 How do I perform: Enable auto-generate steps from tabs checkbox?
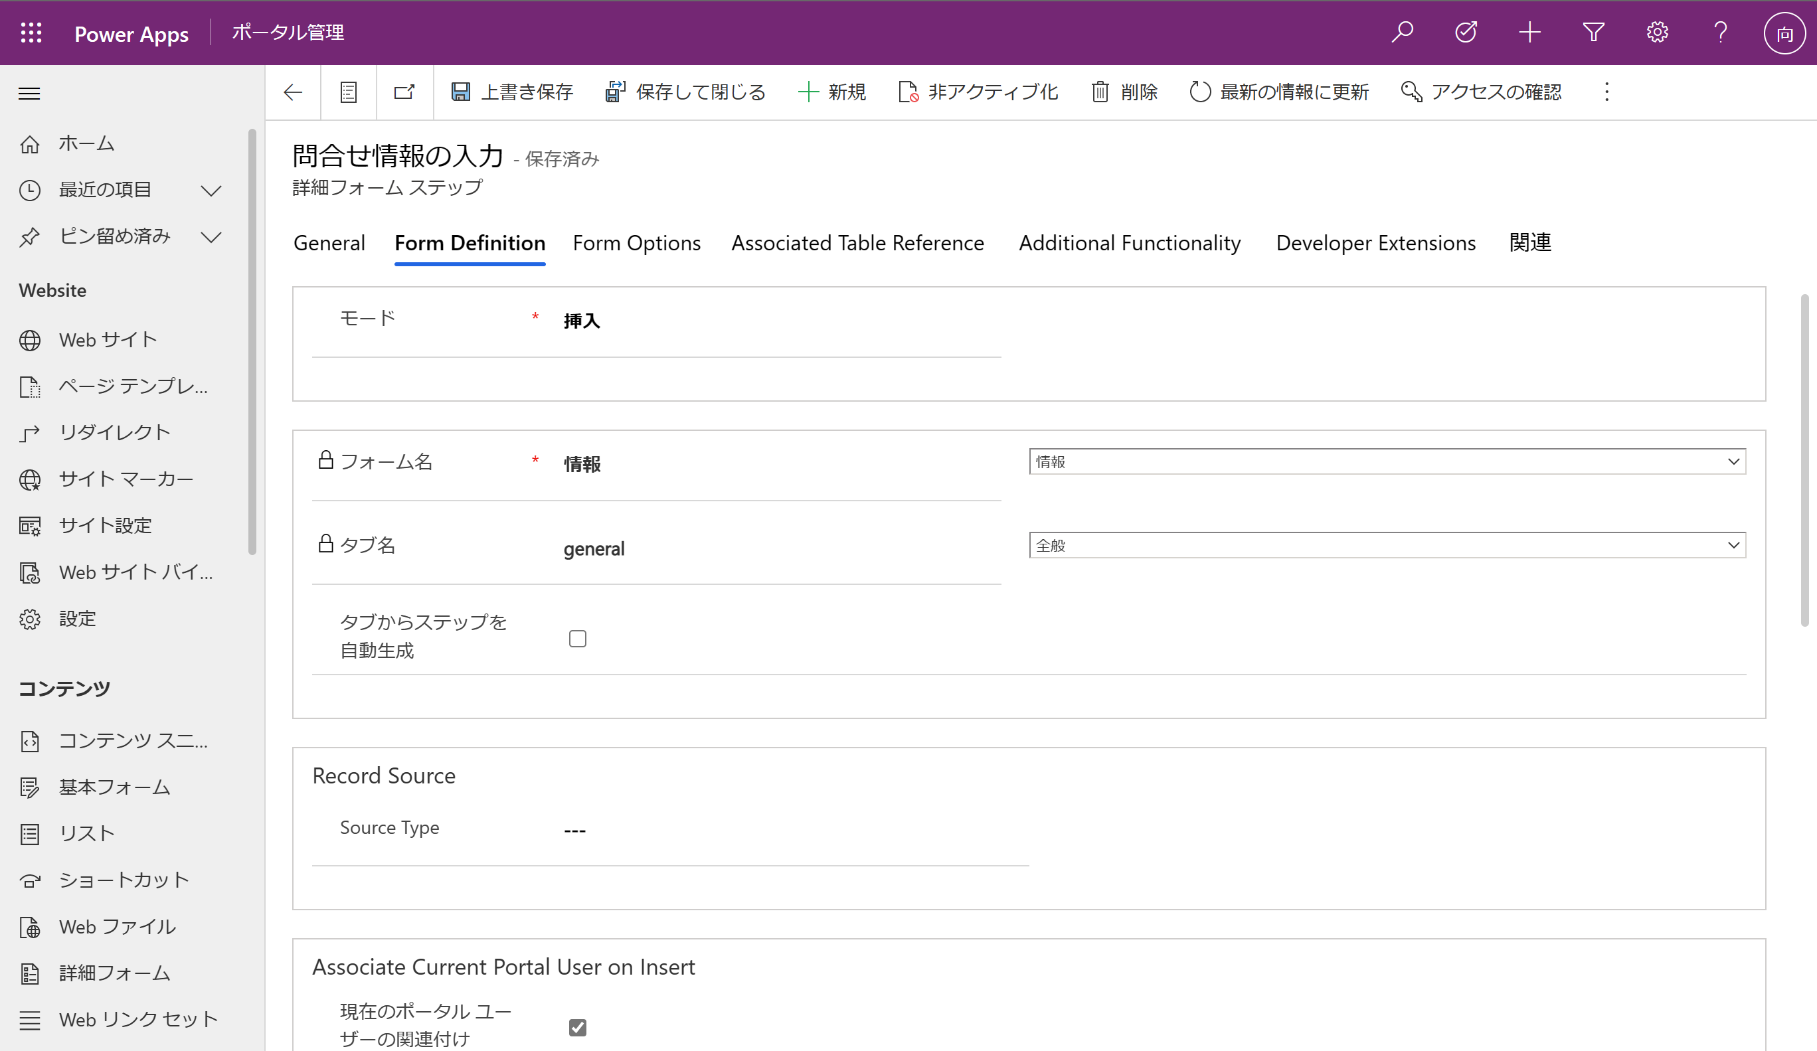(x=578, y=639)
